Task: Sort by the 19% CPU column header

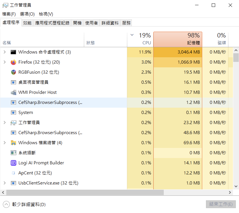Action: coord(140,39)
